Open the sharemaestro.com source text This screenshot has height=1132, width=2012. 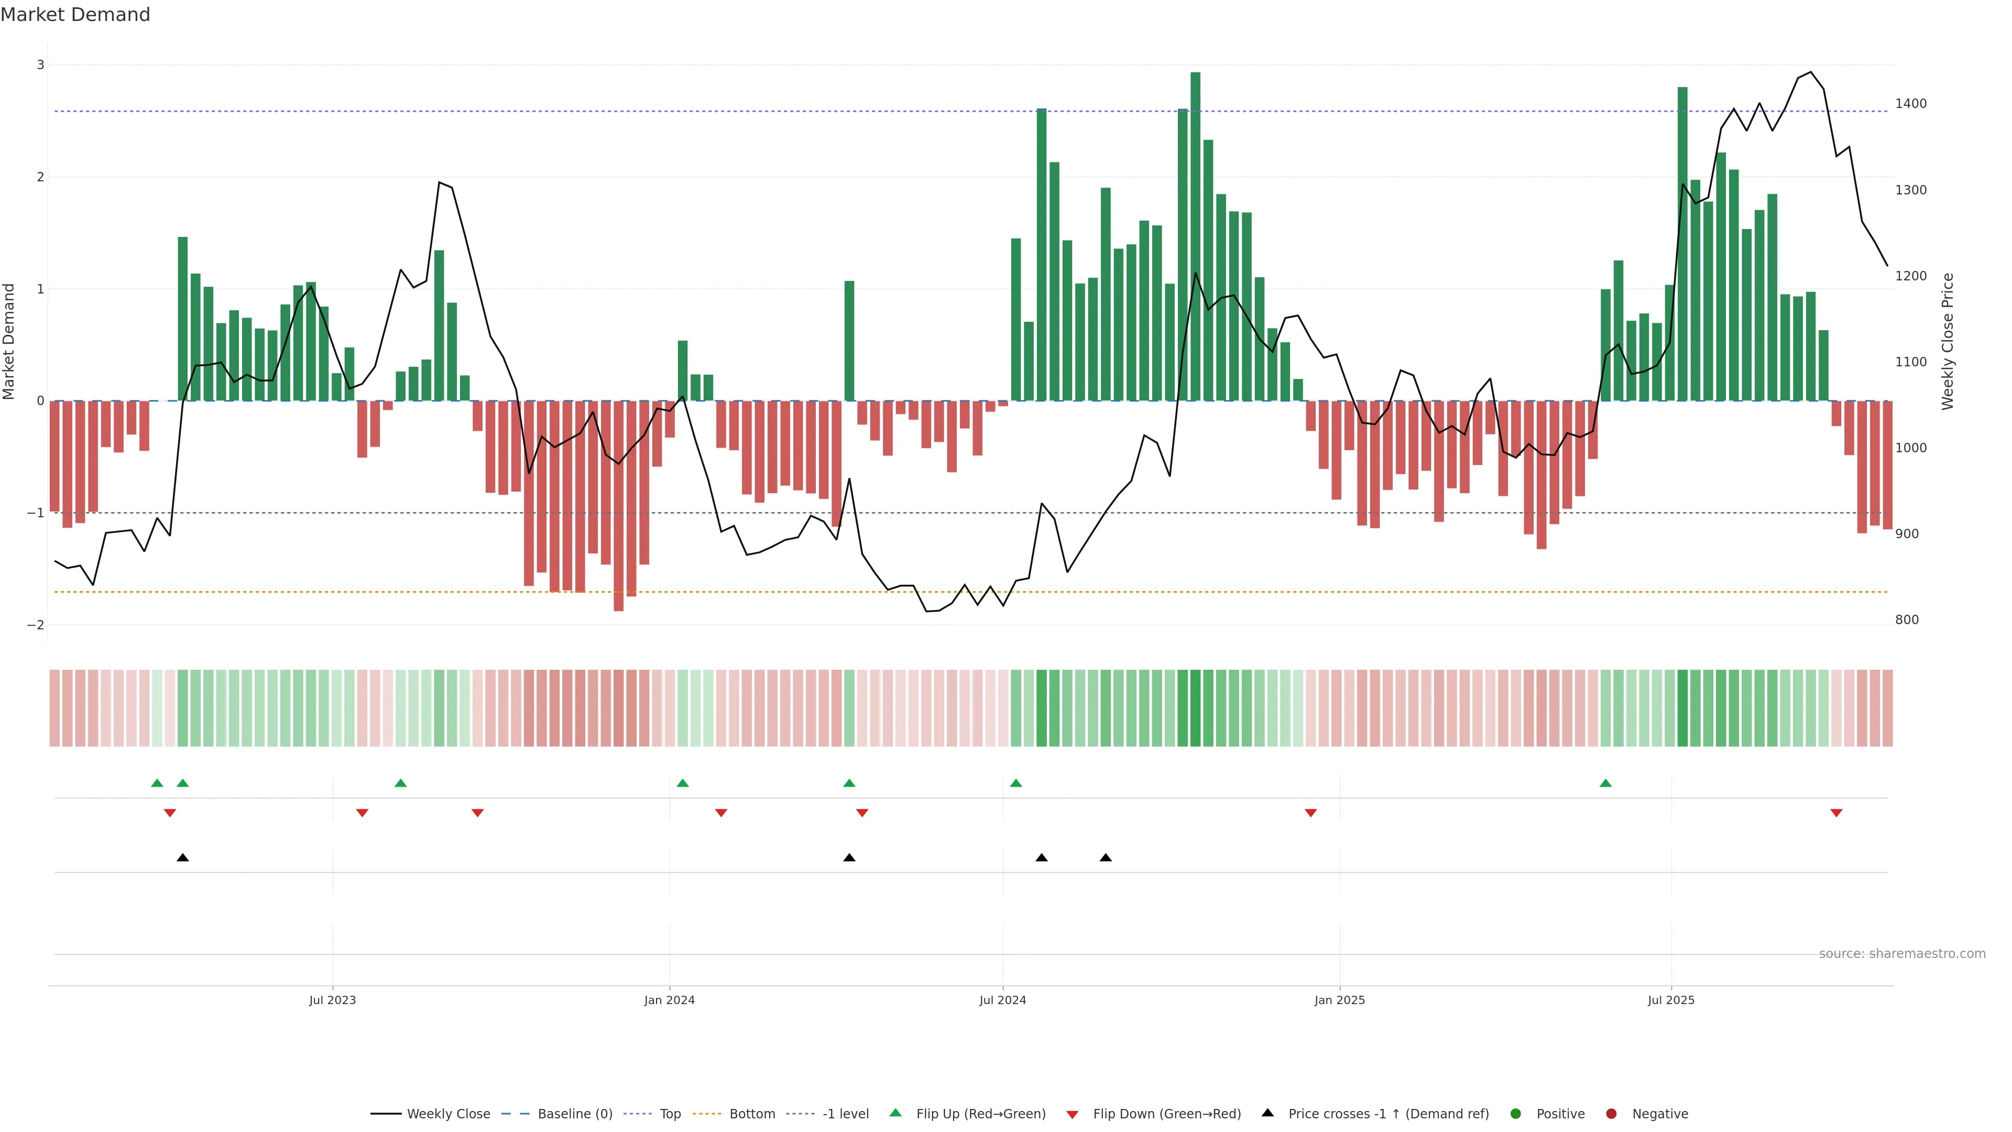1902,953
